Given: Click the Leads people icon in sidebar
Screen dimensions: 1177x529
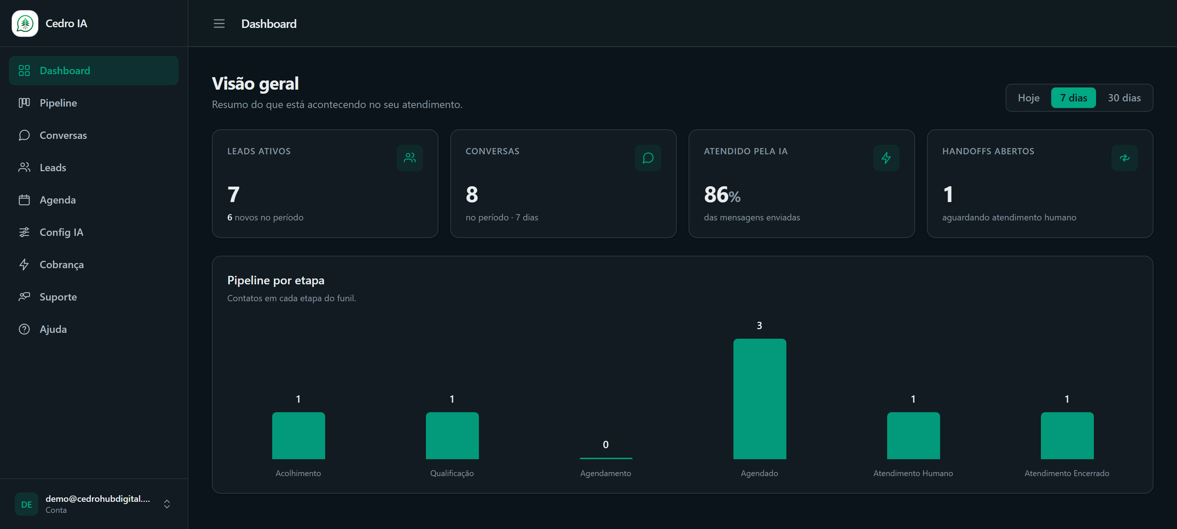Looking at the screenshot, I should (x=24, y=168).
